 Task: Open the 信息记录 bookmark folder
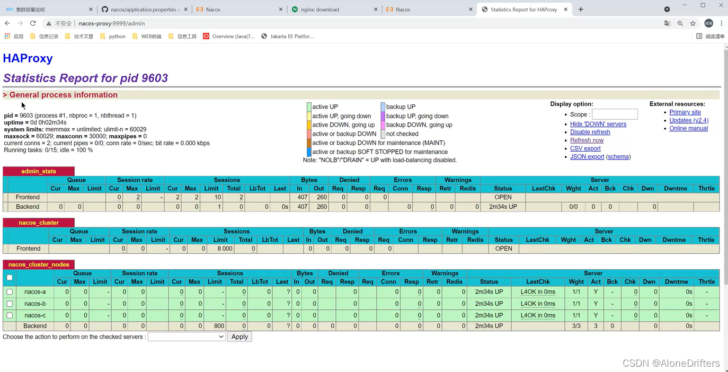pos(45,36)
